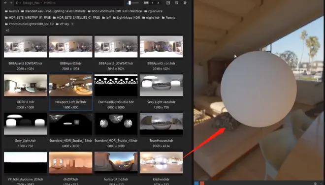The image size is (325, 185).
Task: Click the plus icon after VP sky
Action: click(72, 24)
